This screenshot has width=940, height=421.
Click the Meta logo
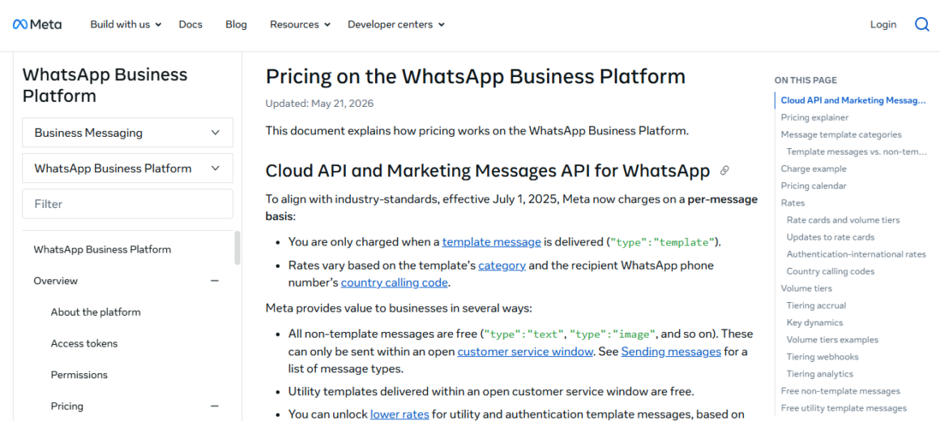[x=37, y=24]
